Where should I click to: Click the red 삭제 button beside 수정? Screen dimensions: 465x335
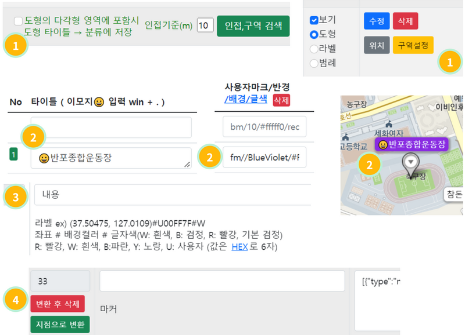coord(405,21)
